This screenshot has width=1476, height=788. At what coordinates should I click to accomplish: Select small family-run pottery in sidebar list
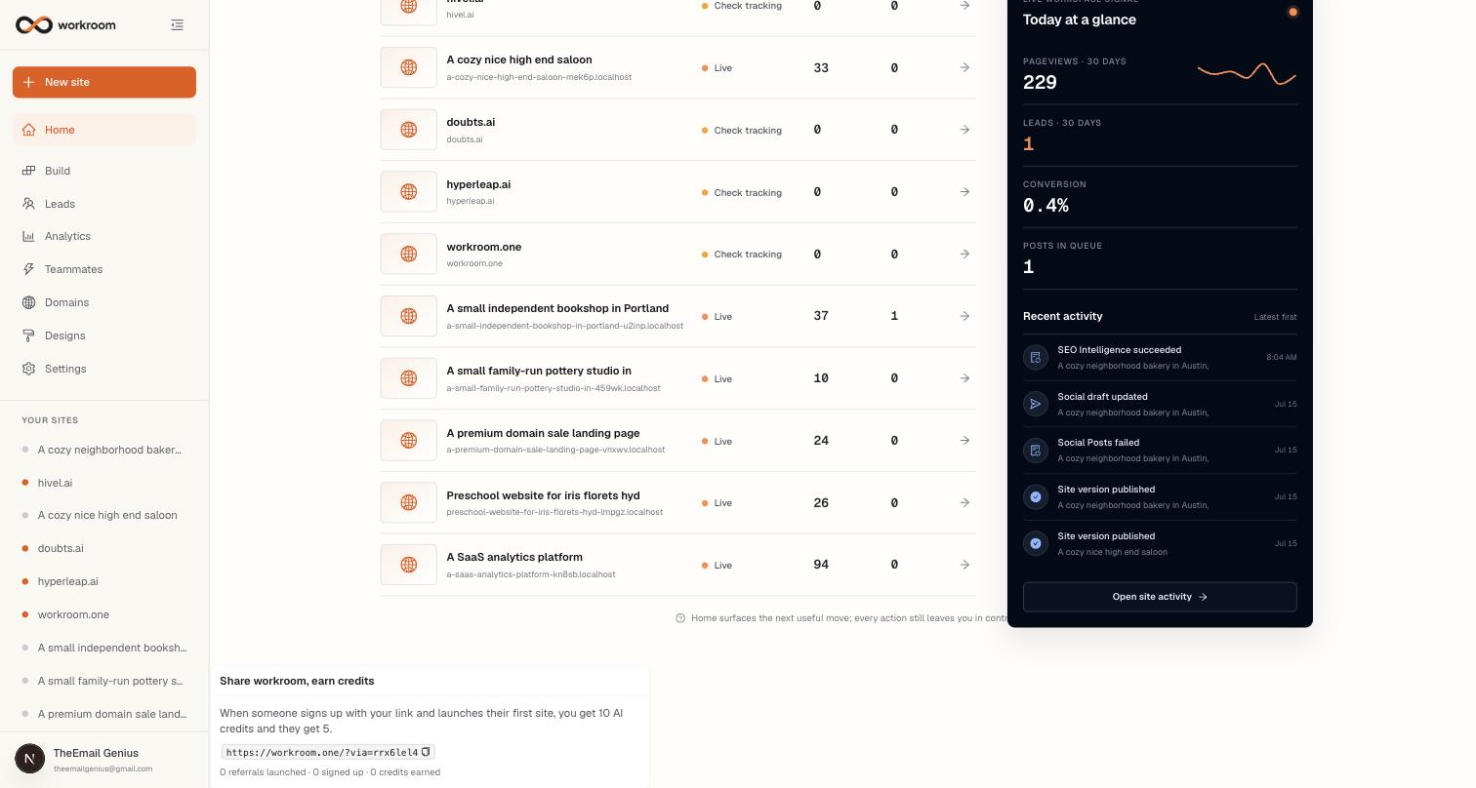click(104, 681)
